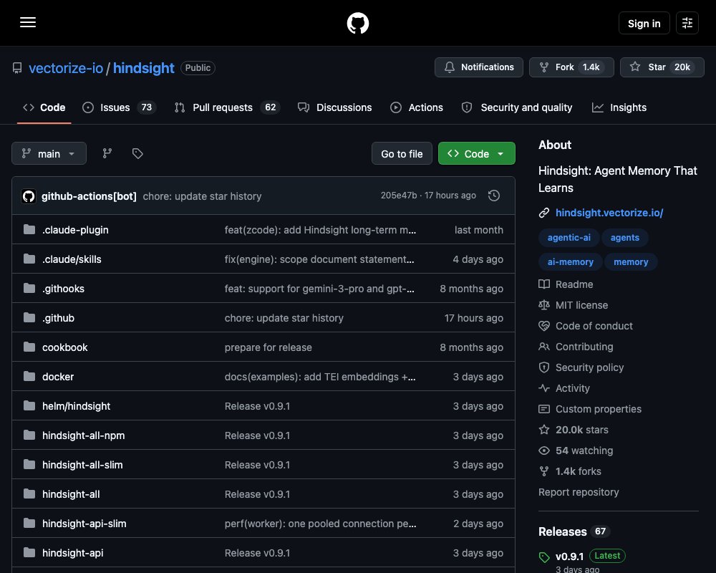Click the MIT license scales icon
716x573 pixels.
[x=544, y=305]
